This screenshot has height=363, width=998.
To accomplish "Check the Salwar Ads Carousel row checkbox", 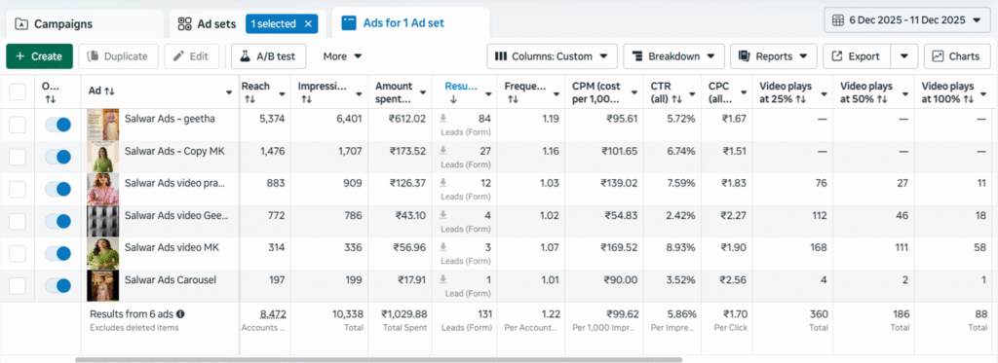I will point(18,285).
